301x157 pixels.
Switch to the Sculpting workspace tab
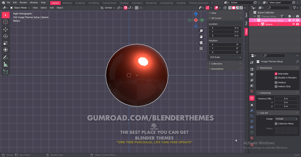[x=80, y=3]
